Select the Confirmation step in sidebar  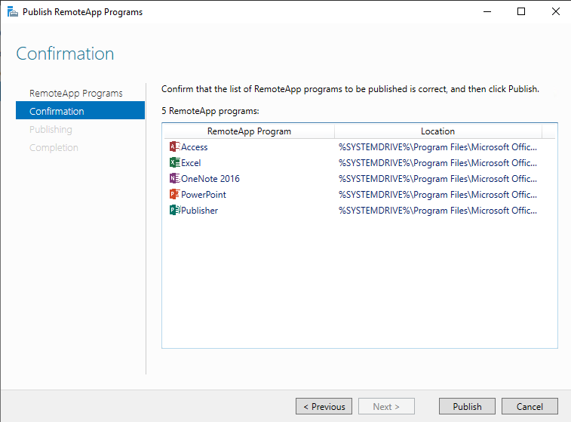click(x=80, y=110)
